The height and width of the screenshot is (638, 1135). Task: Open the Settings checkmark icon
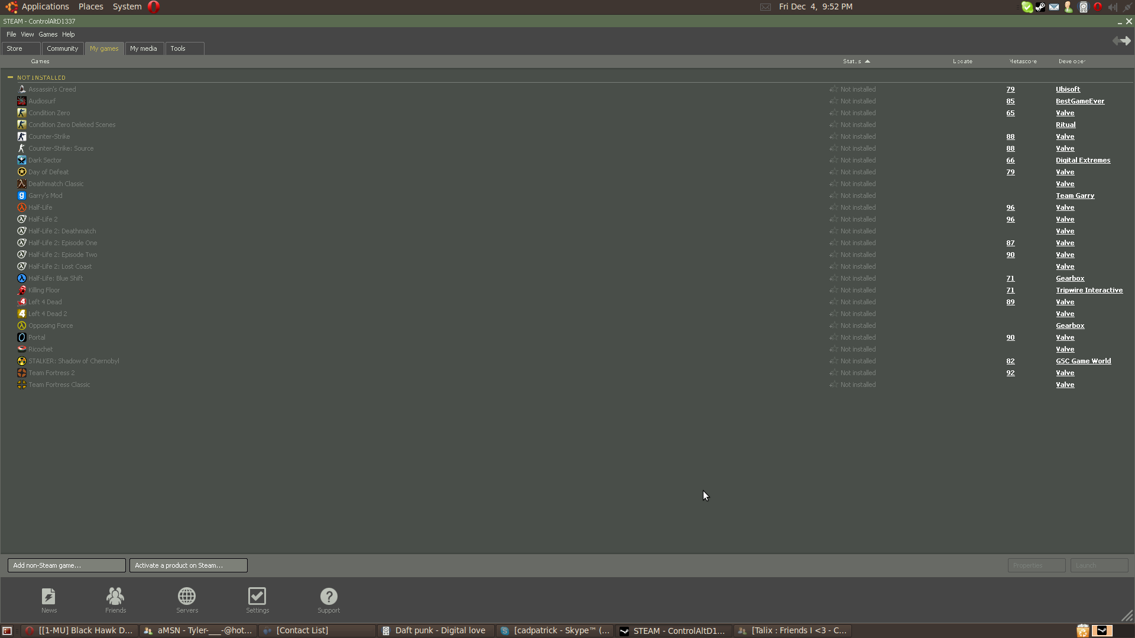(x=257, y=596)
